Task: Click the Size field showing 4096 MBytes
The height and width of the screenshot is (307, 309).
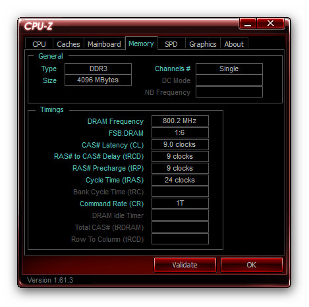Action: (x=98, y=80)
